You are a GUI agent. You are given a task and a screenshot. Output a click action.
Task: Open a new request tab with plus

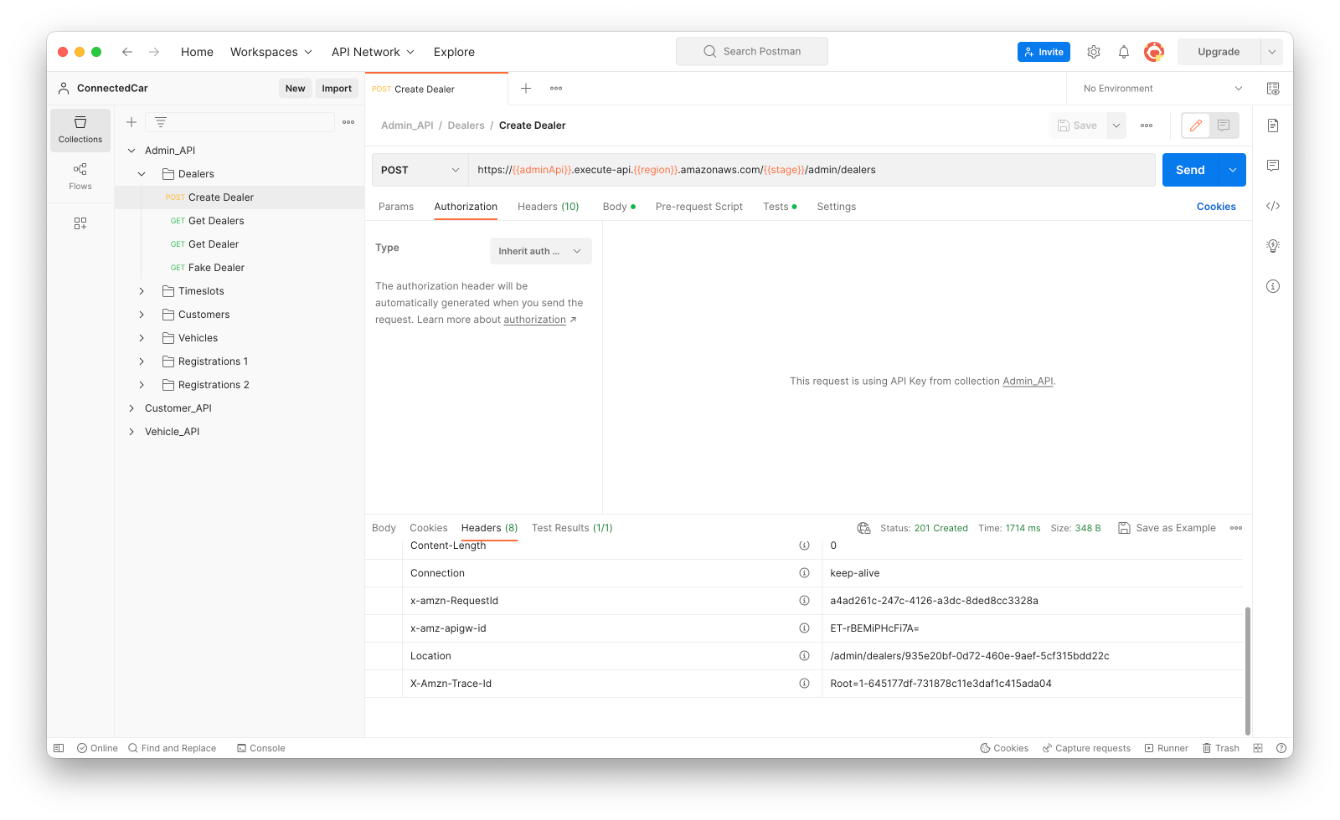point(526,89)
